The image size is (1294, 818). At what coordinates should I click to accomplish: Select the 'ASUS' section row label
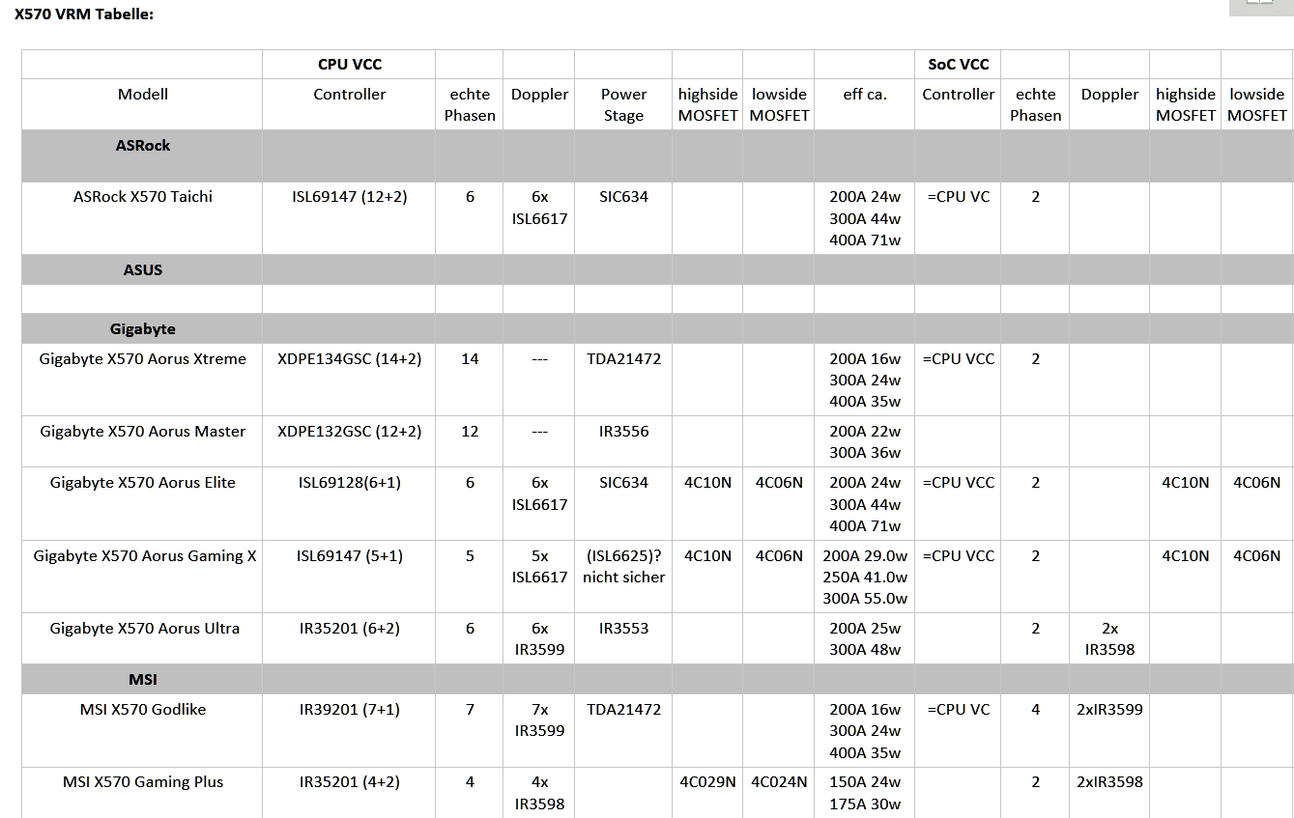point(143,270)
